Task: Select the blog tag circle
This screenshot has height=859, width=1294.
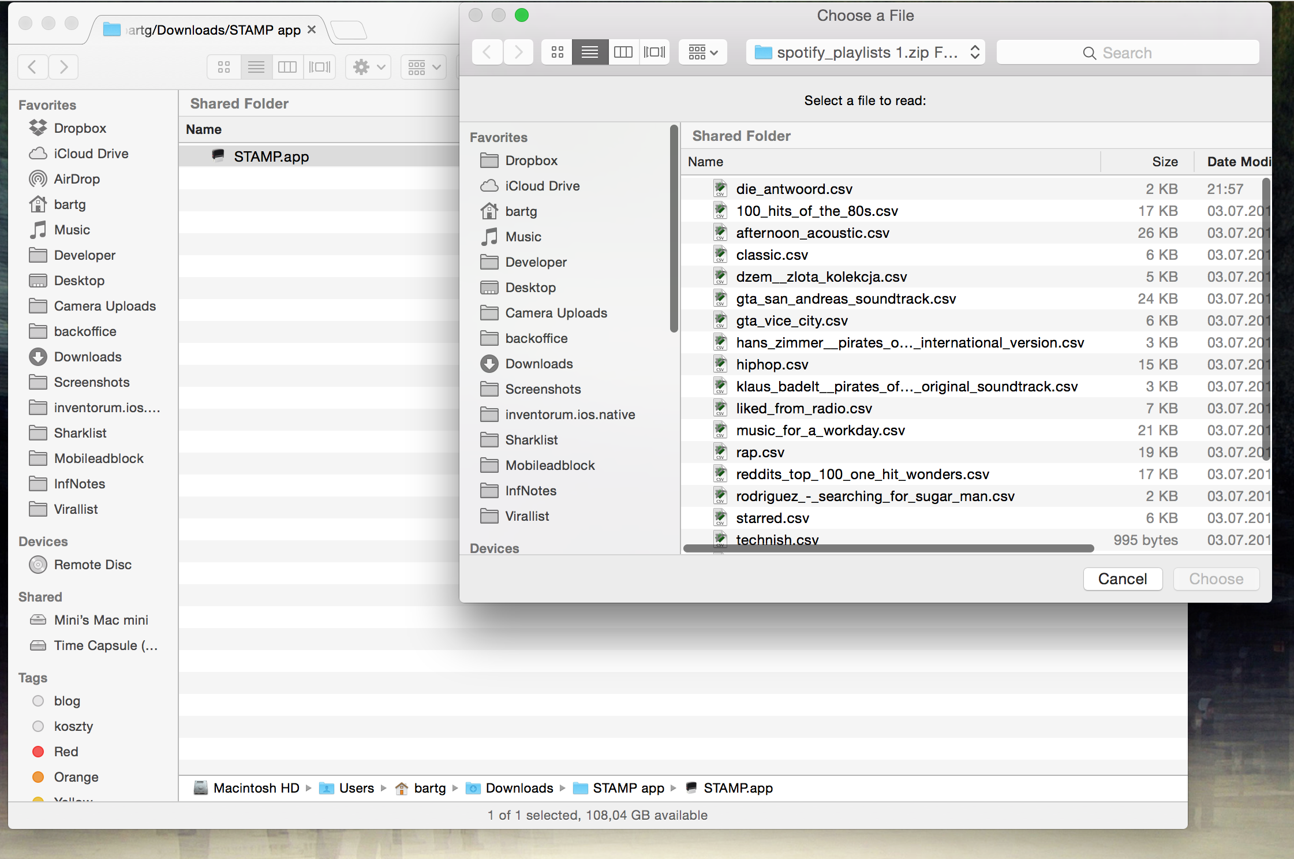Action: coord(38,701)
